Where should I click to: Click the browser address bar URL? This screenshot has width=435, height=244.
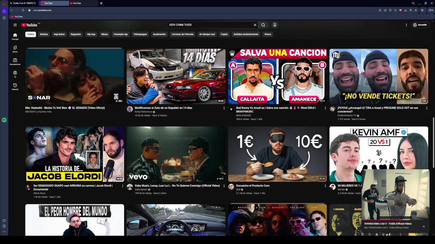(42, 10)
